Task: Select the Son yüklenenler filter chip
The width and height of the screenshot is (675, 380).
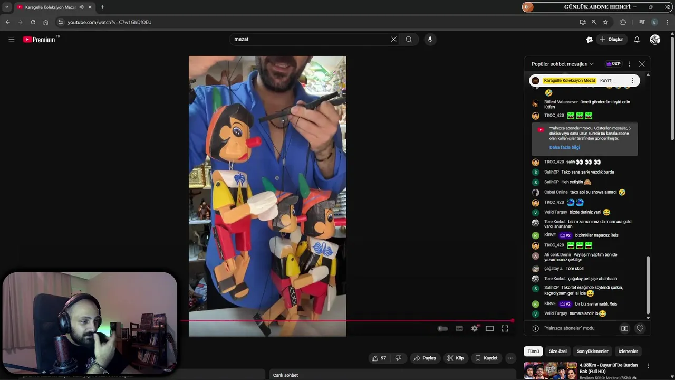Action: point(592,351)
